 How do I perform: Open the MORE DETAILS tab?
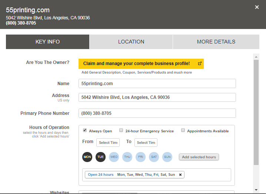pos(216,42)
